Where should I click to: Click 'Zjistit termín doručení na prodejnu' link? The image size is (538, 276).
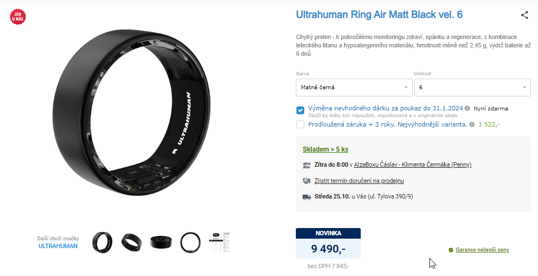click(x=359, y=181)
